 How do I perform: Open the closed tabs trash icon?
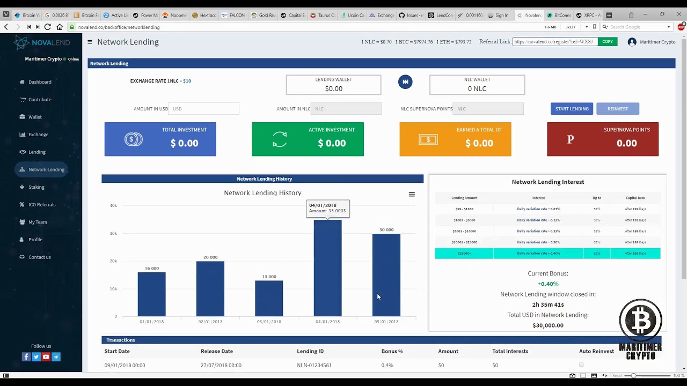tap(631, 16)
